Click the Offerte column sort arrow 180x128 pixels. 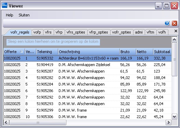click(x=22, y=52)
